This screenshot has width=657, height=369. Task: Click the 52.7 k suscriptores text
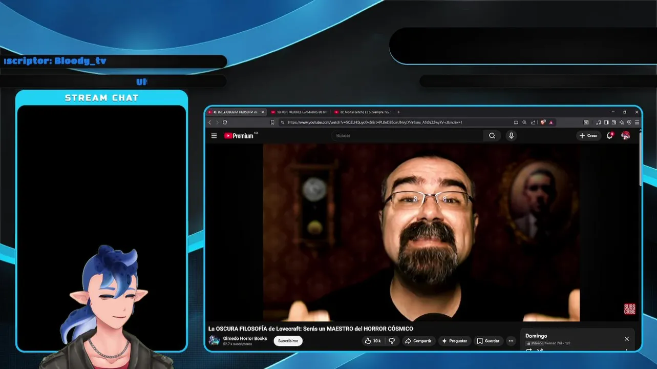(x=237, y=344)
